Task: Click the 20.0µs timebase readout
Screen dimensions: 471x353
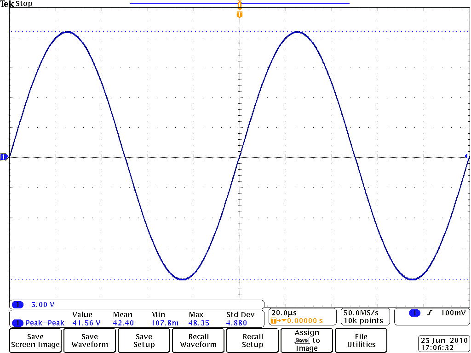Action: coord(284,313)
